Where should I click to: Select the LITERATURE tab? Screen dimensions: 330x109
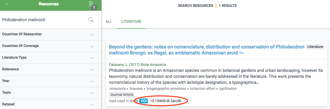(x=131, y=22)
